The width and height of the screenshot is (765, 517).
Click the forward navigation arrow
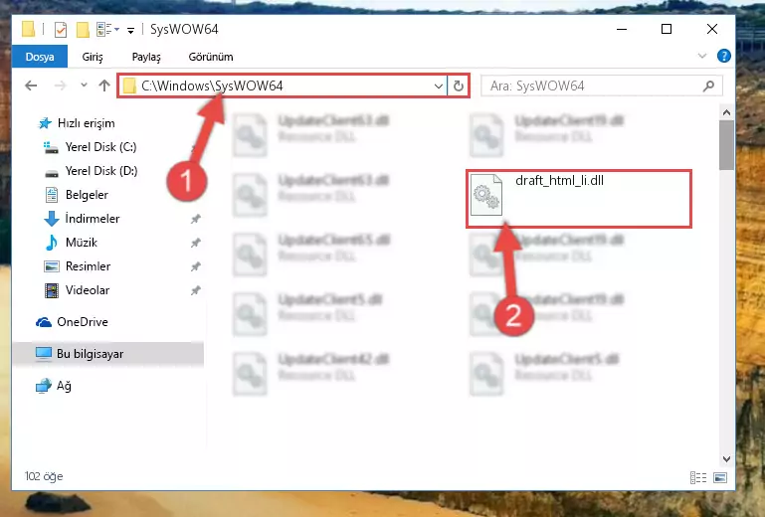point(61,86)
